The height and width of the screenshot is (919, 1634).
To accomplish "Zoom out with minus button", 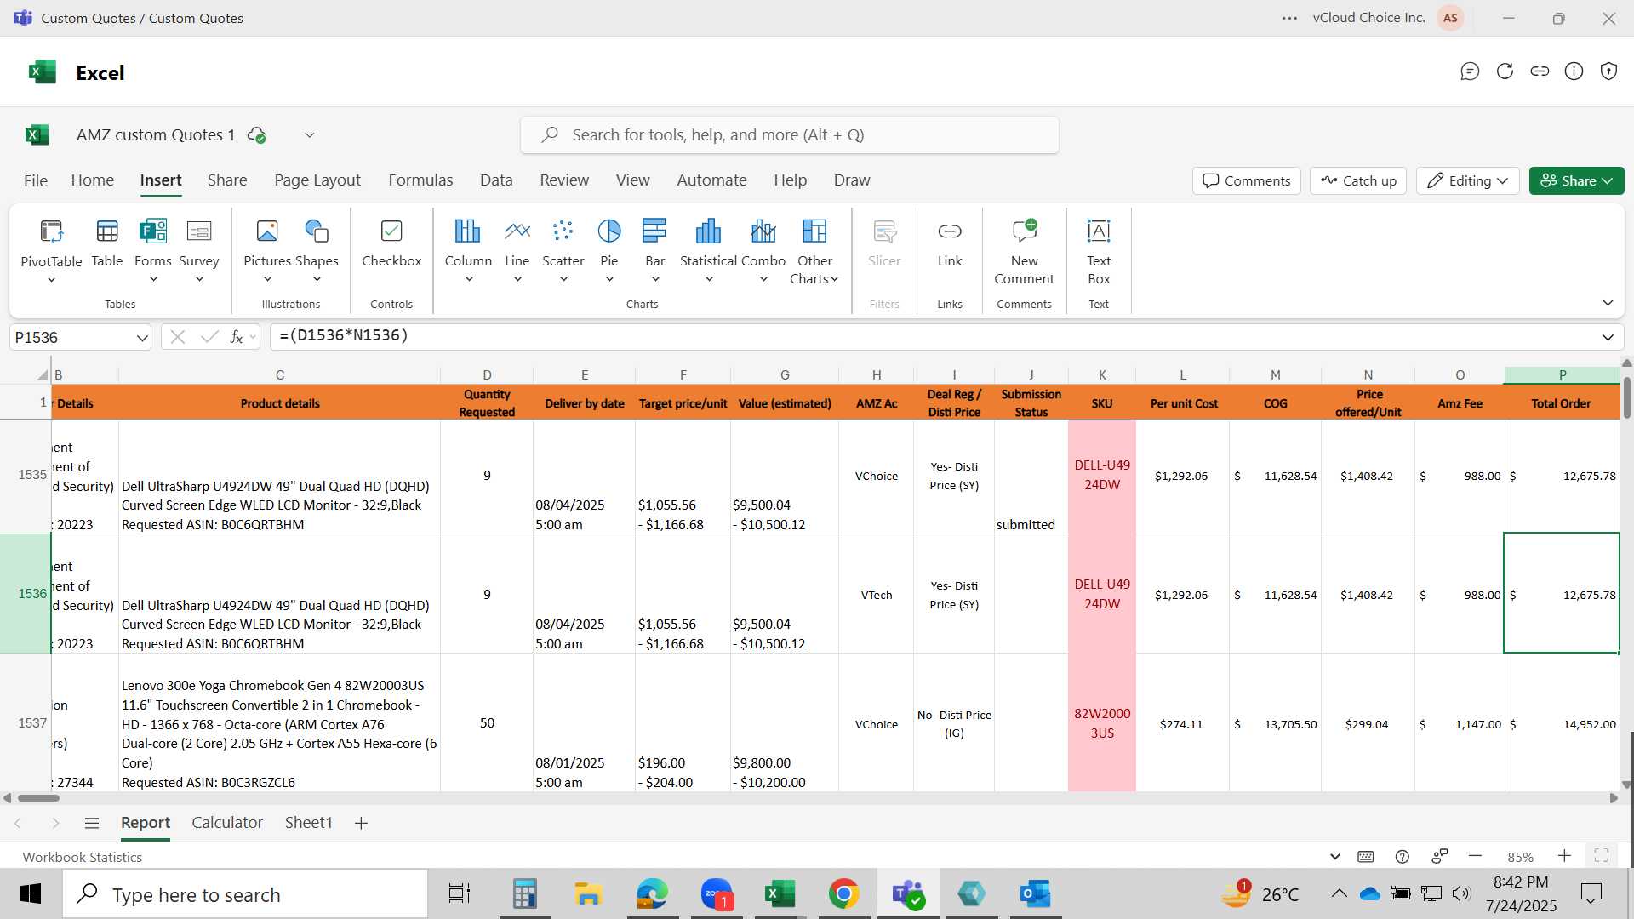I will tap(1476, 856).
